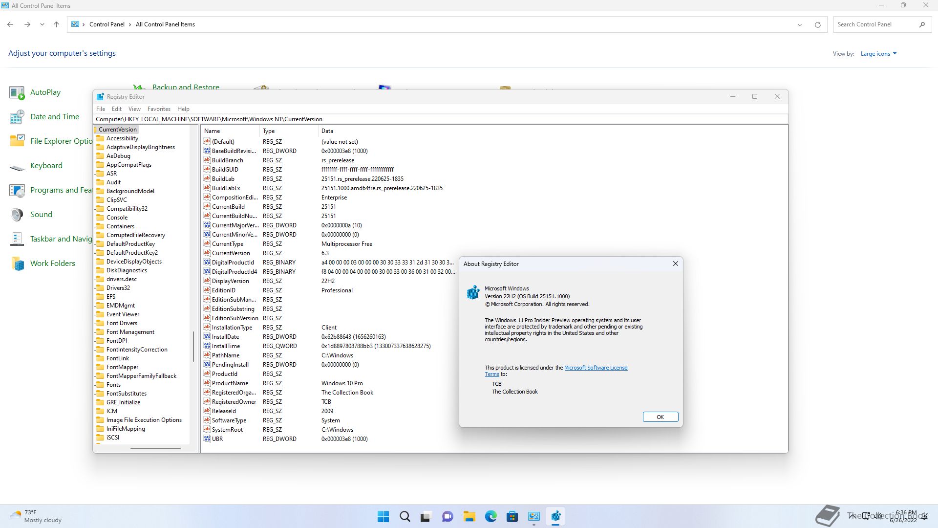The width and height of the screenshot is (938, 528).
Task: Open the Keyboard settings icon
Action: pyautogui.click(x=36, y=166)
